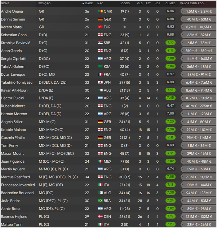Sort by the POSIÇÃO column header
Screen dimensions: 217x228
pyautogui.click(x=44, y=3)
